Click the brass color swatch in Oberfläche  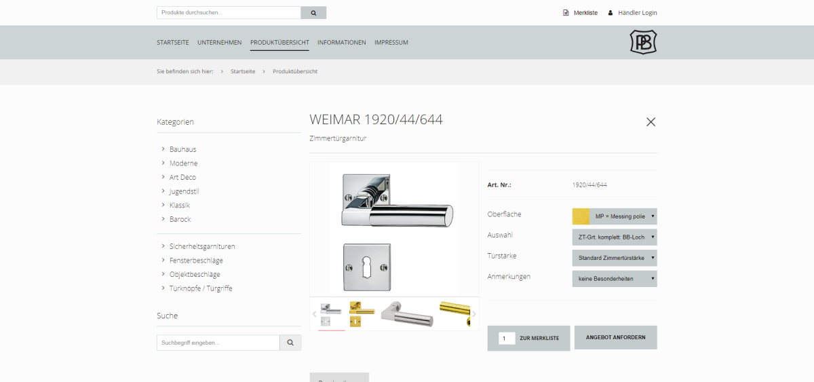pos(581,216)
